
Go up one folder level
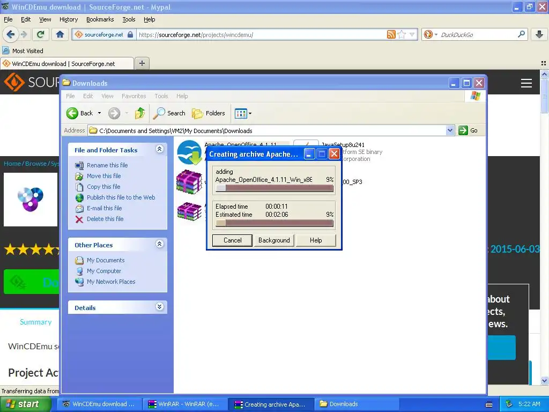click(x=140, y=113)
